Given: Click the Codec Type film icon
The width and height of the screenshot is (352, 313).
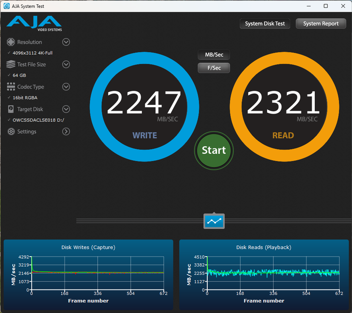Looking at the screenshot, I should click(x=10, y=87).
